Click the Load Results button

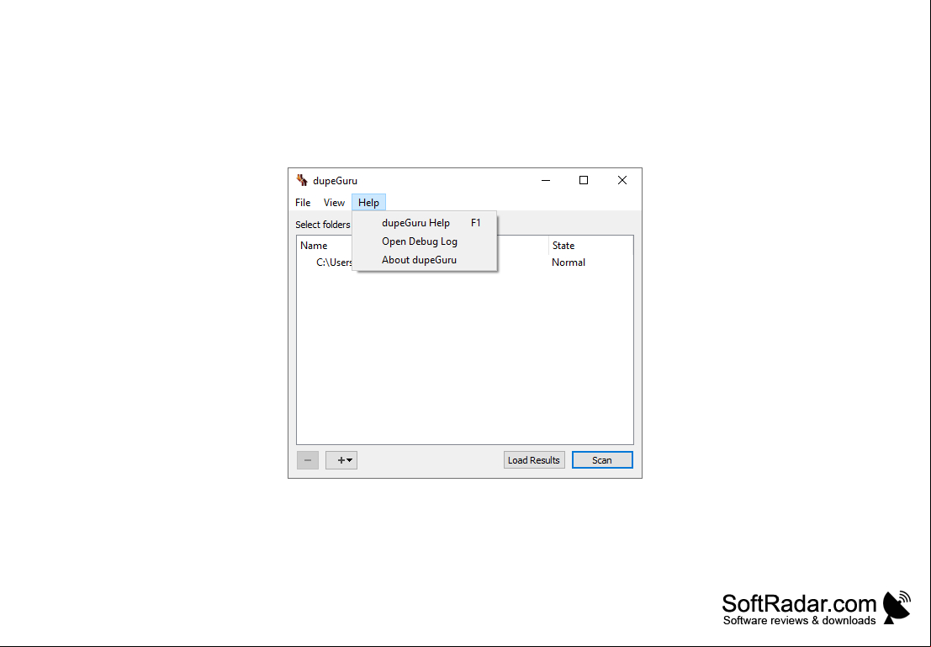point(534,460)
